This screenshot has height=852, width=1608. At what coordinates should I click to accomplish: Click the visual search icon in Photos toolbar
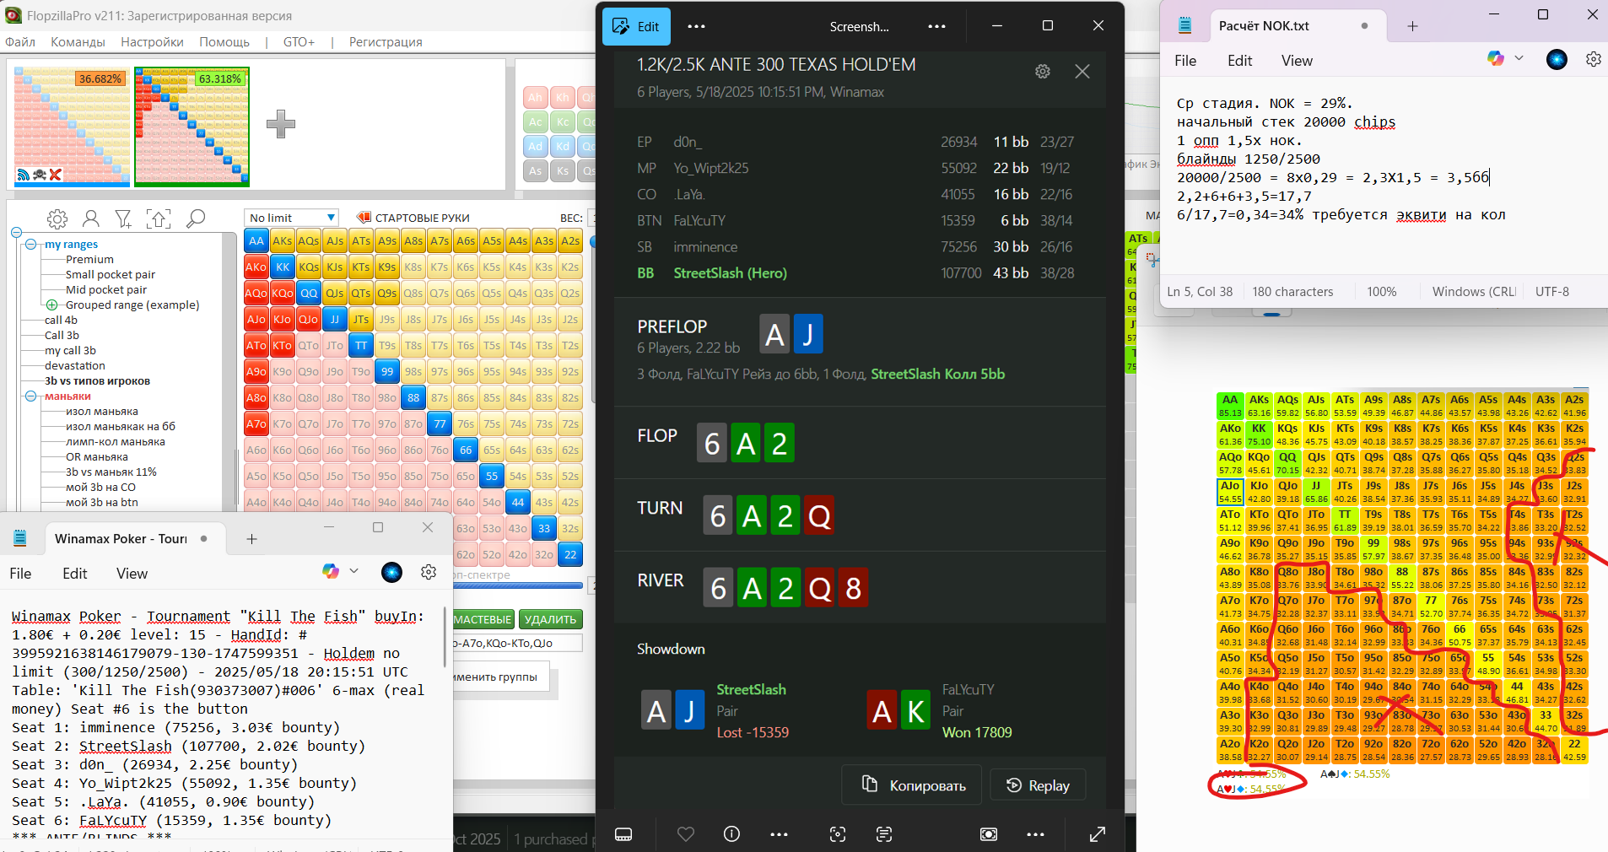tap(838, 834)
